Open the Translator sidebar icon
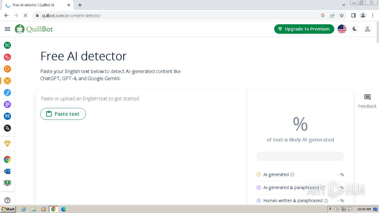Screen dimensions: 379x213 click(7, 128)
